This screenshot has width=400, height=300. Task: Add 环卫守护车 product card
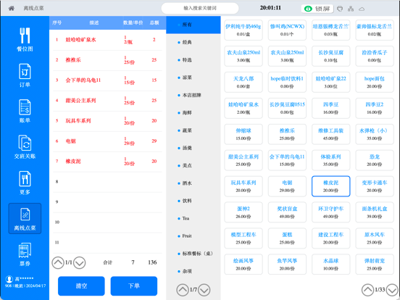tap(331, 212)
